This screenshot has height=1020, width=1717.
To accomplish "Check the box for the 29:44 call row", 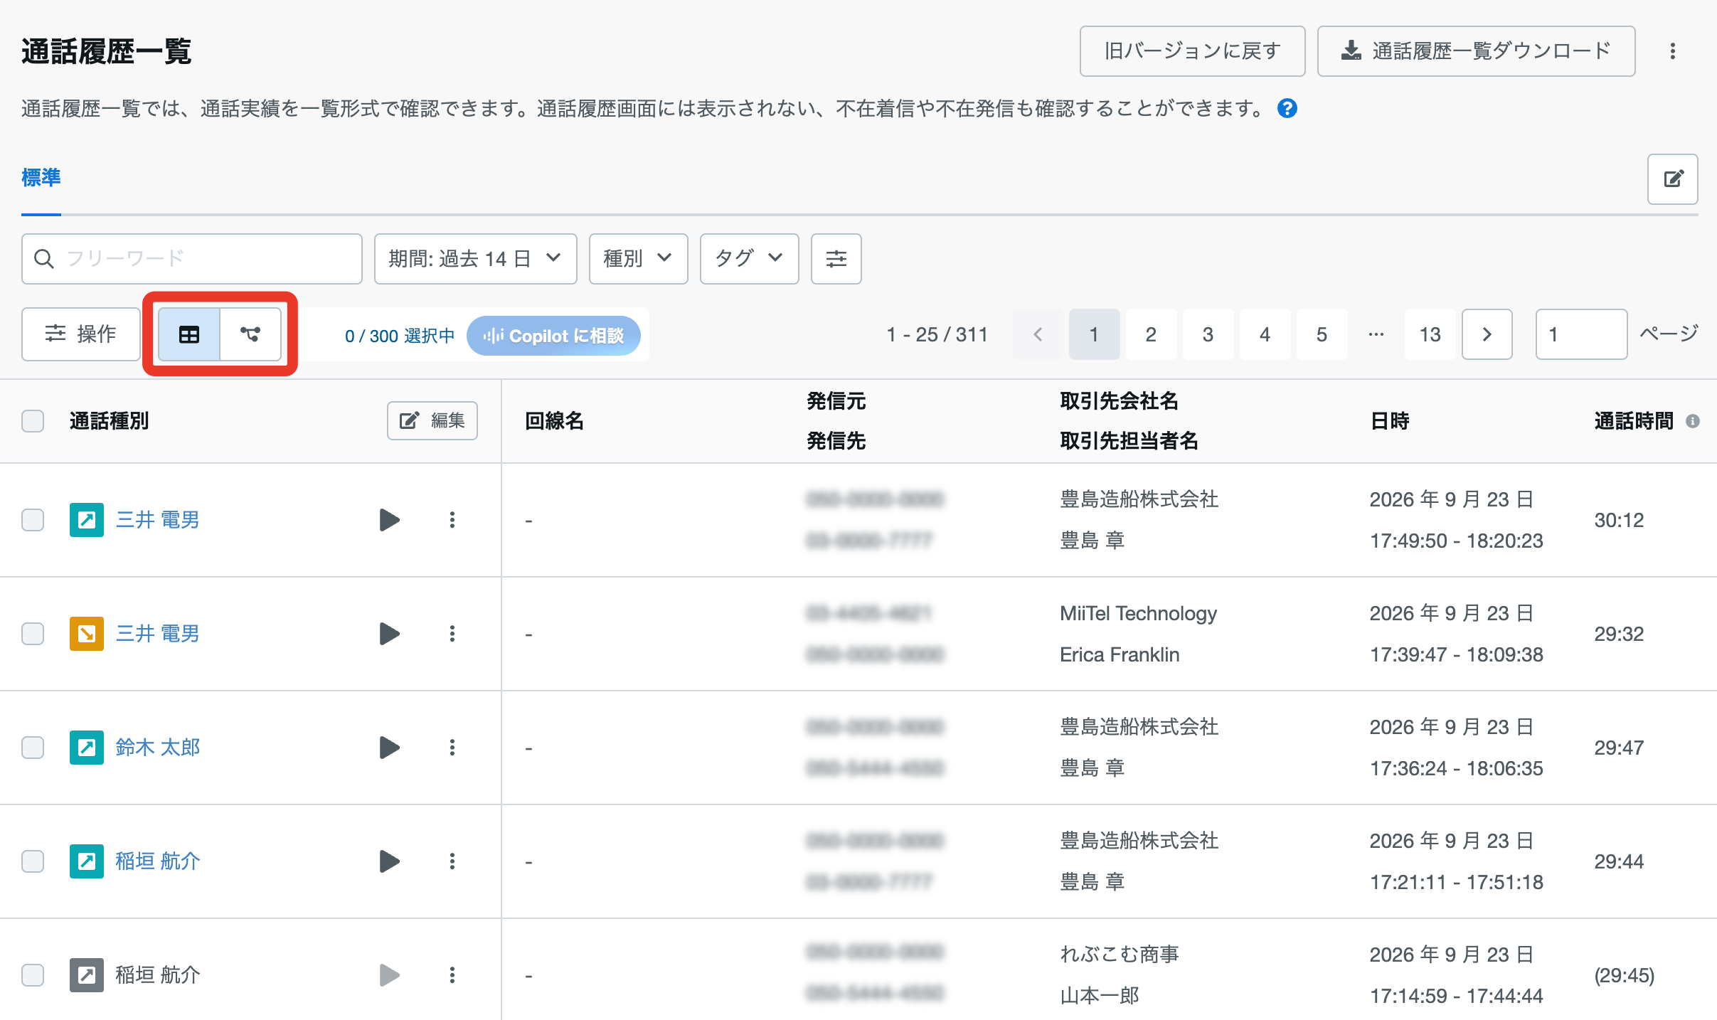I will 33,861.
